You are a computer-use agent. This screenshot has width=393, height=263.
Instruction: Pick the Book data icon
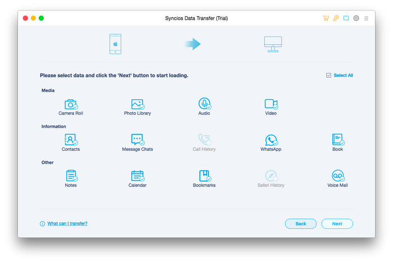[338, 140]
